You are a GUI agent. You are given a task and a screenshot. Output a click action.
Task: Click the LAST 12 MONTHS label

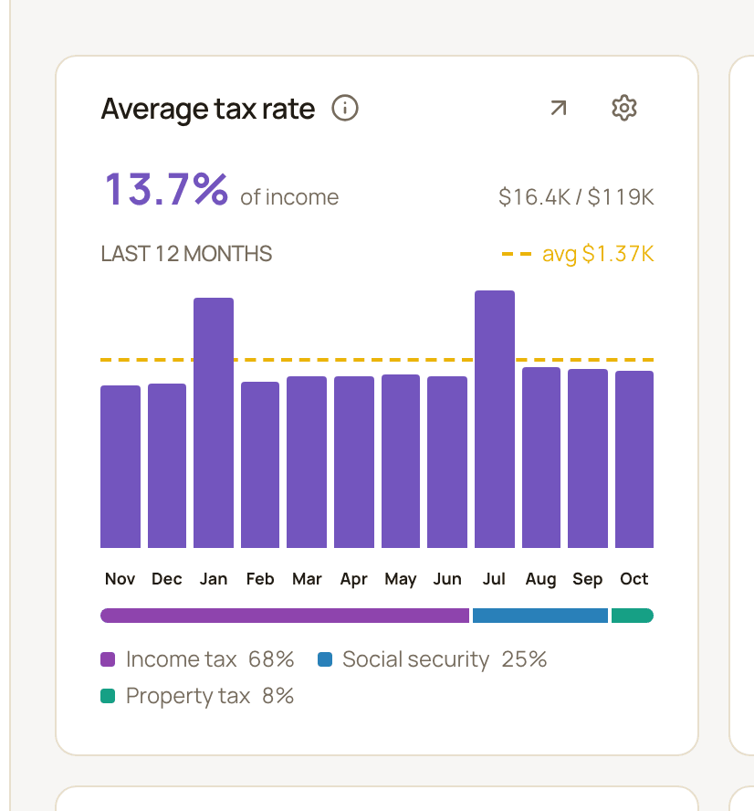(x=186, y=254)
